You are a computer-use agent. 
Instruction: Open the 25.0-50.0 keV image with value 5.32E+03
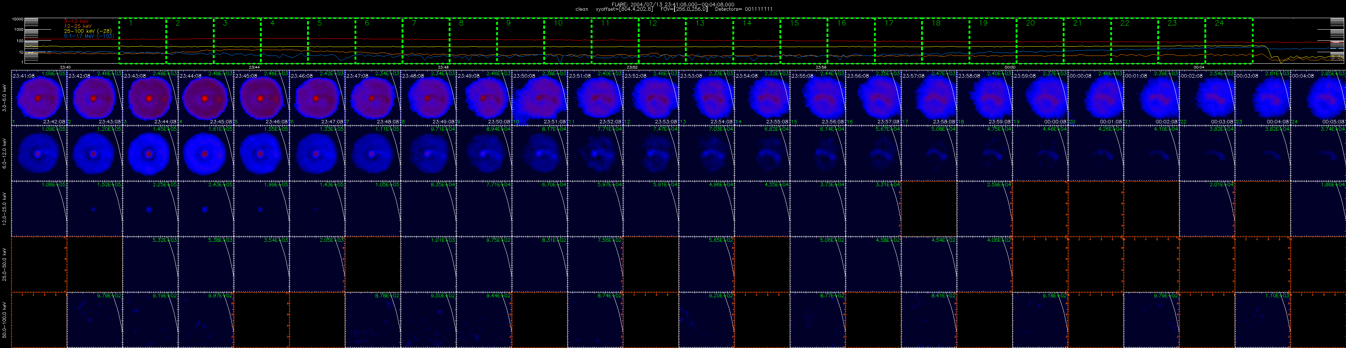coord(151,264)
